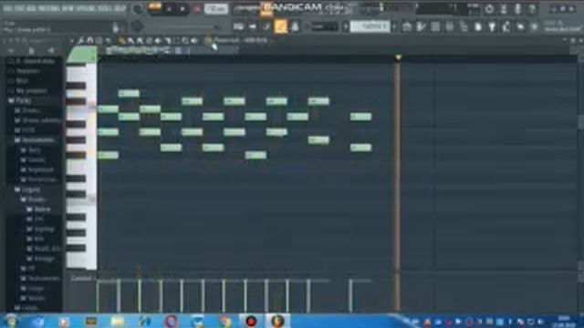Image resolution: width=584 pixels, height=328 pixels.
Task: Click the speaker playback icon in piano roll toolbar
Action: coord(194,40)
